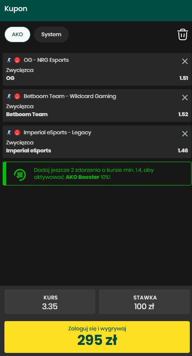The width and height of the screenshot is (192, 356).
Task: Remove OG - NRG Esports bet
Action: pyautogui.click(x=185, y=61)
